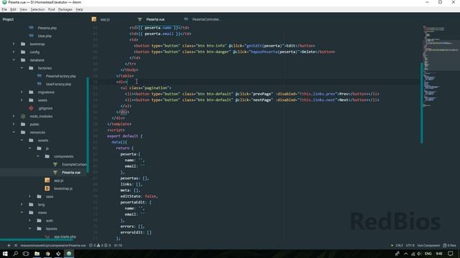Viewport: 460px width, 258px height.
Task: Click the file path in status bar
Action: click(x=53, y=245)
